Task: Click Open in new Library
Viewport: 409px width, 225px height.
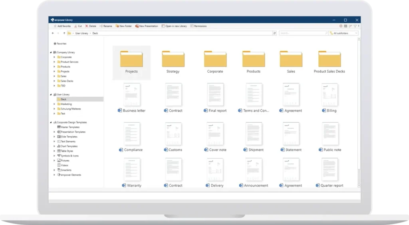Action: pos(174,26)
